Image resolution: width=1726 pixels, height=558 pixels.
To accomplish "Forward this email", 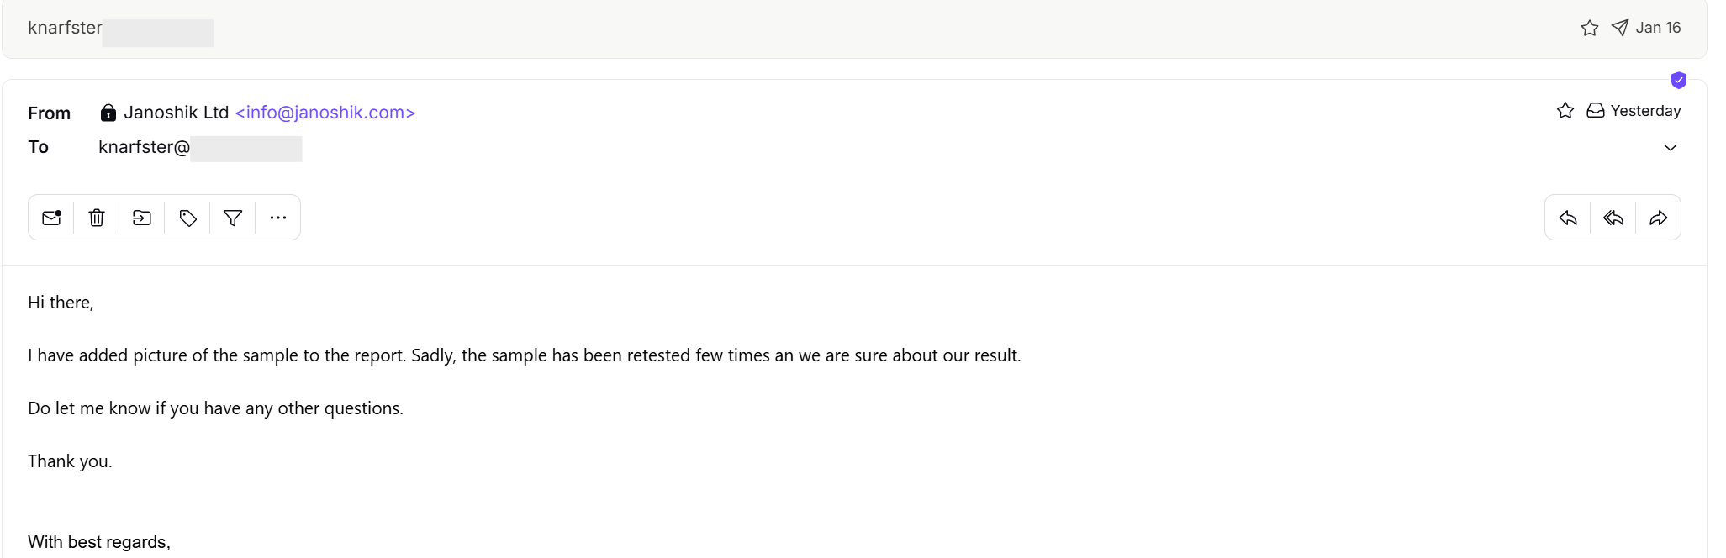I will coord(1658,218).
